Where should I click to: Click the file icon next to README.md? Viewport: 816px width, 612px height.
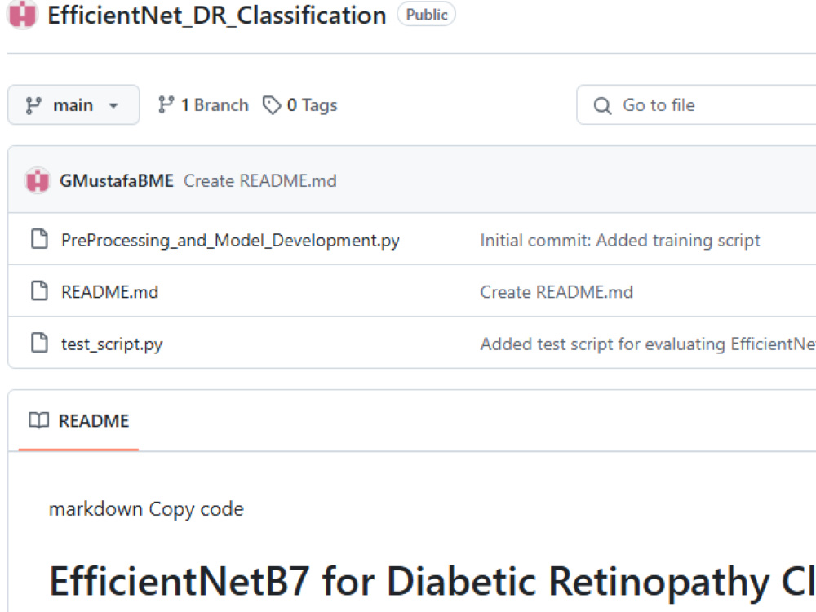point(39,290)
